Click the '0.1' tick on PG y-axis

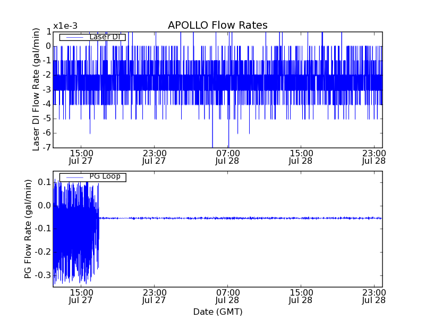[x=45, y=182]
